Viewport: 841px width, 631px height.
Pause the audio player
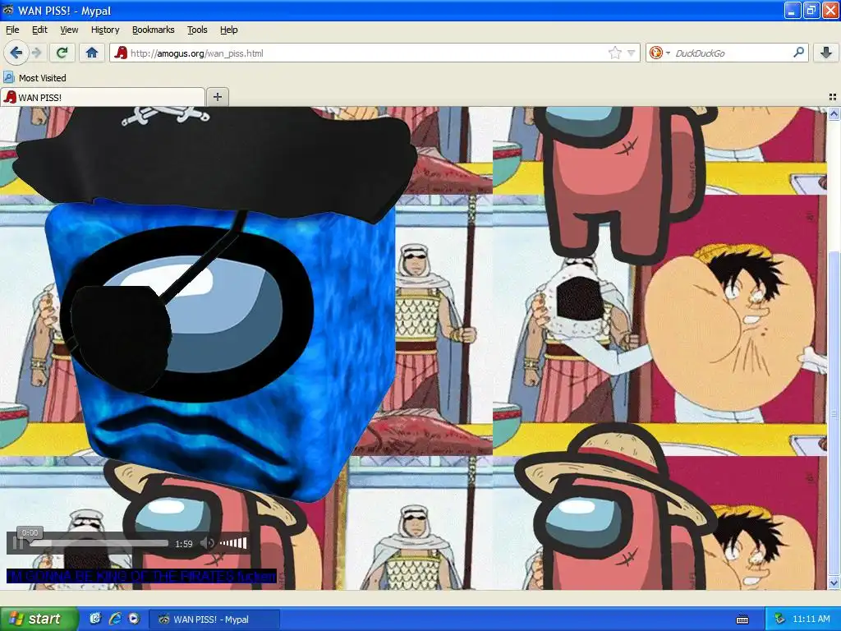pos(18,544)
